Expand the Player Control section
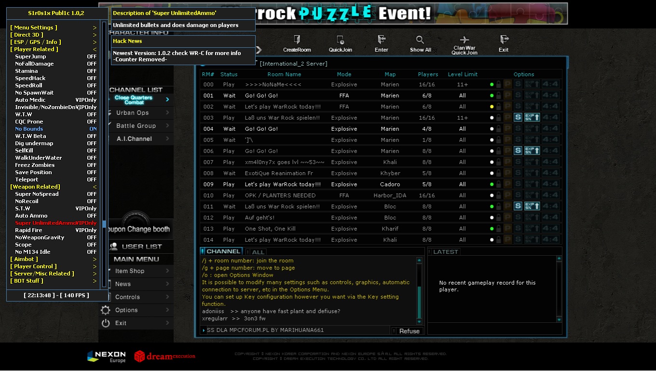 [x=54, y=266]
